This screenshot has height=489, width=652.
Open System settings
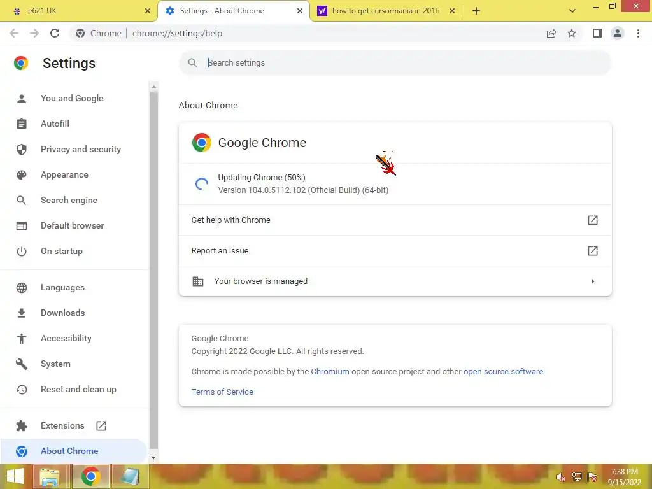coord(55,364)
